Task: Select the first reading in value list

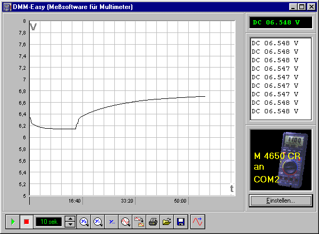Action: 274,43
